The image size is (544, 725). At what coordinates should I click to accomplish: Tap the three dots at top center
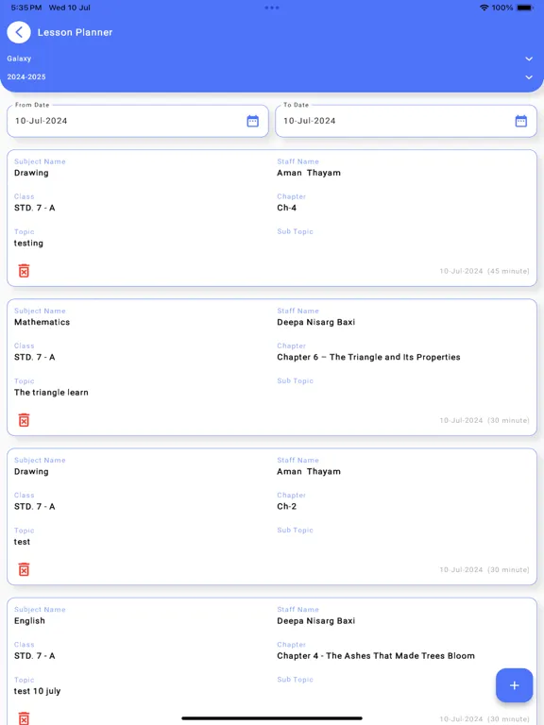click(x=272, y=8)
